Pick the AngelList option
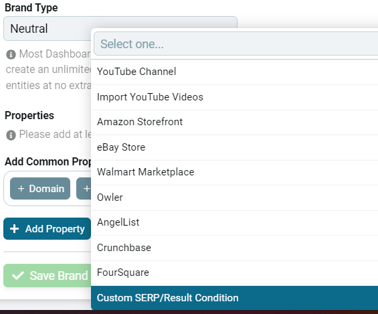Viewport: 378px width, 314px height. point(234,222)
